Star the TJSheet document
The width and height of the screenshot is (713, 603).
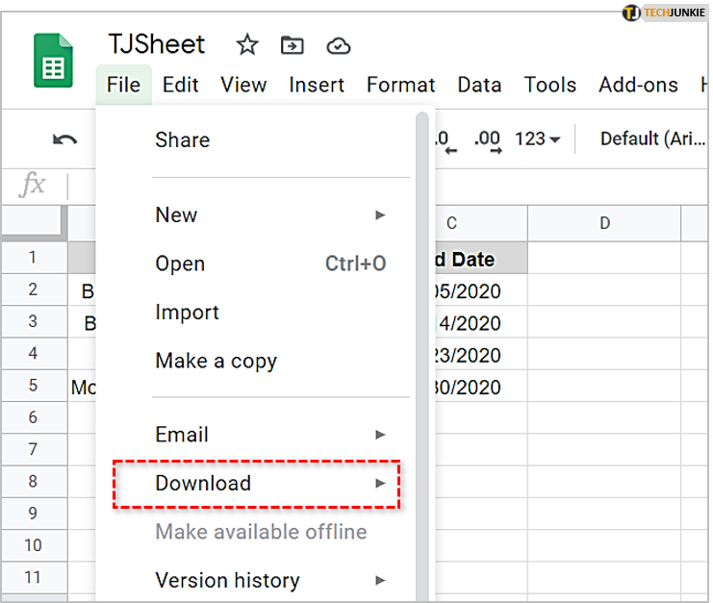[247, 45]
